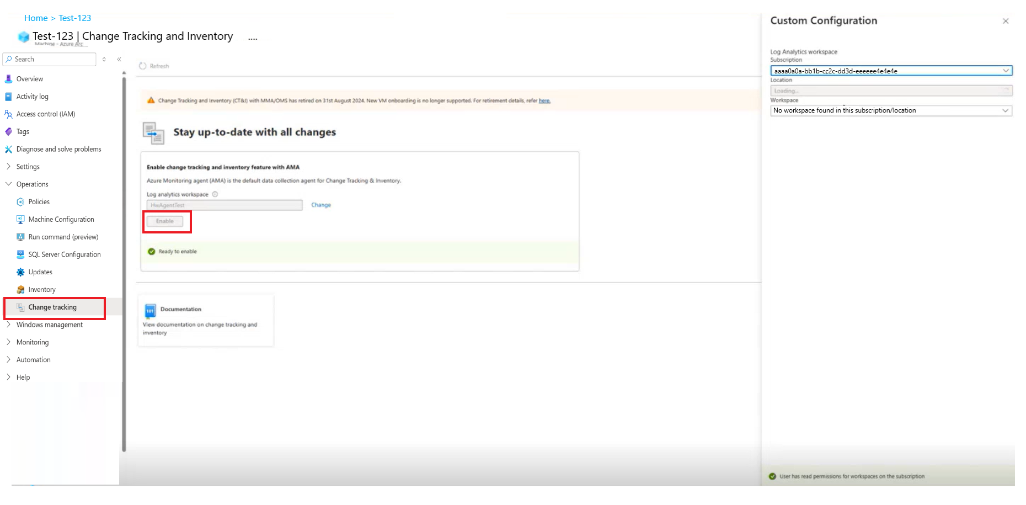Screen dimensions: 1026x505
Task: Expand the Help section
Action: [x=8, y=378]
